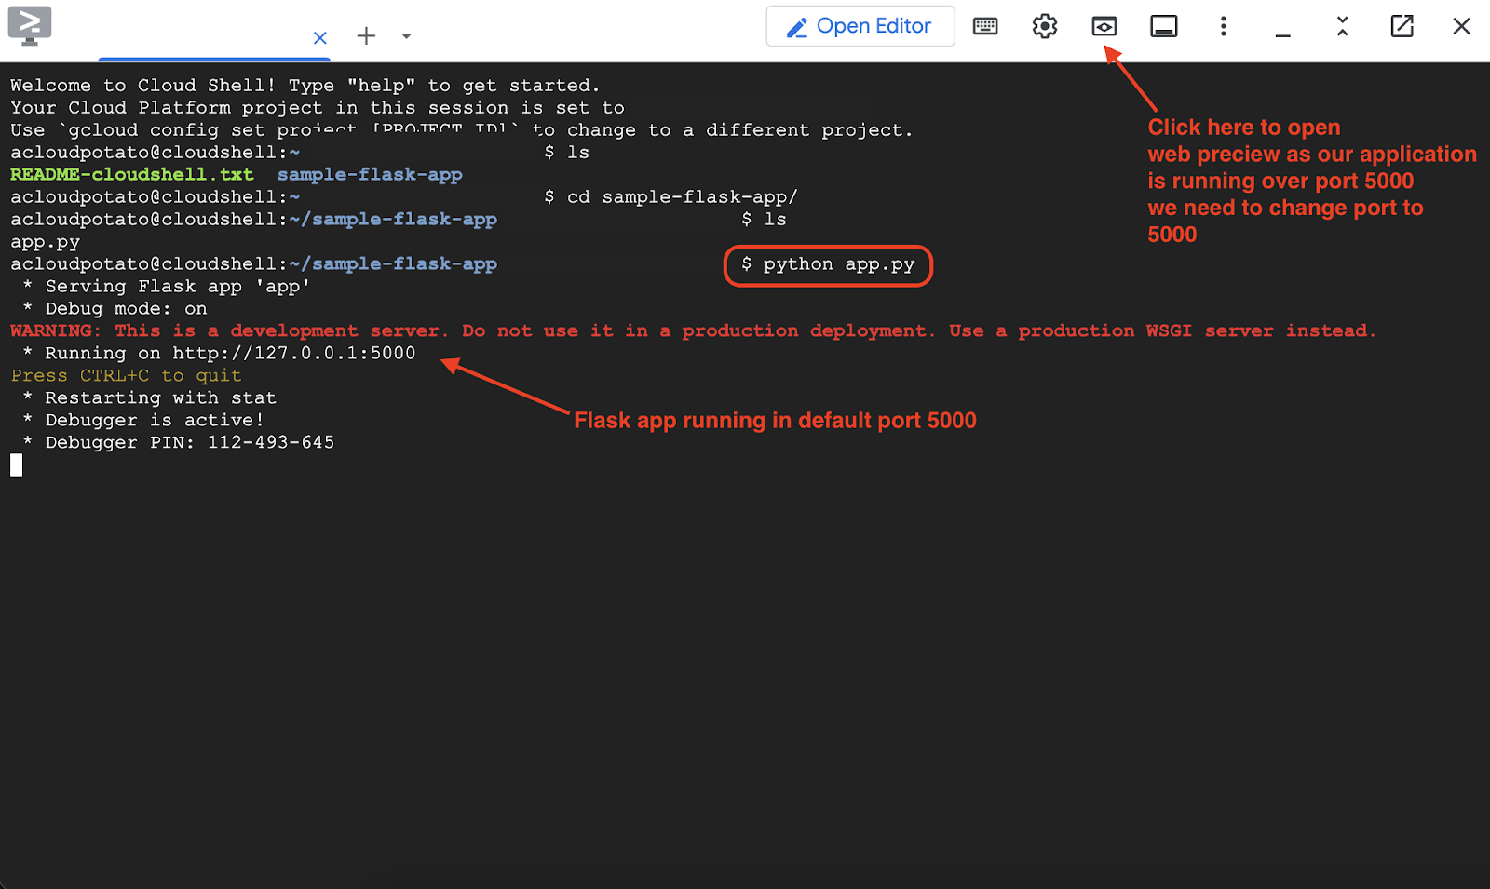This screenshot has width=1490, height=889.
Task: Toggle maximize or restore Cloud Shell height
Action: click(1342, 26)
